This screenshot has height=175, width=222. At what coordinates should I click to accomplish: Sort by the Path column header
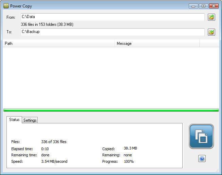(59, 43)
